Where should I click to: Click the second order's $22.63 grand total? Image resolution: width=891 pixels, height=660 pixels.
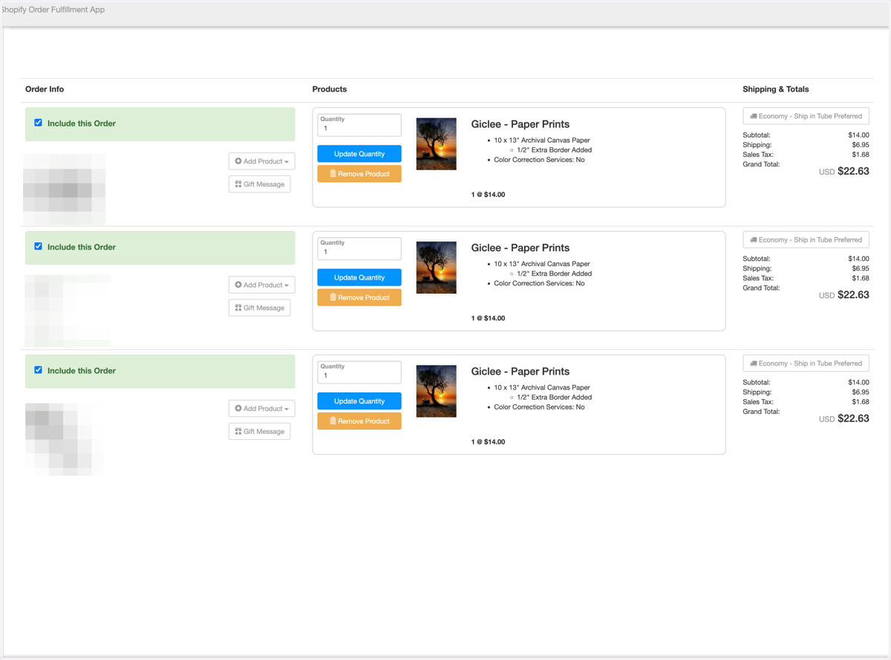click(x=853, y=294)
